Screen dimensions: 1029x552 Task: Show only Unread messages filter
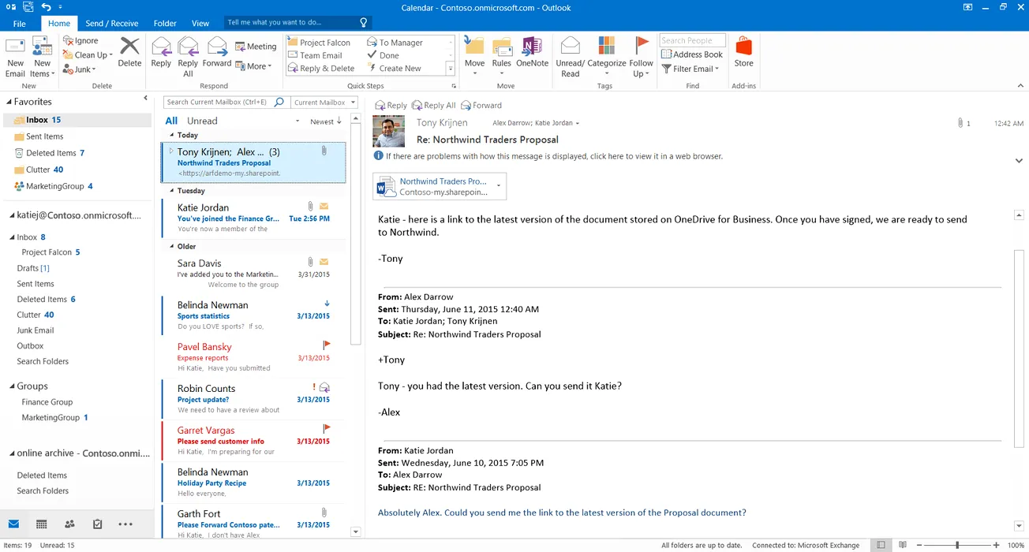coord(202,121)
